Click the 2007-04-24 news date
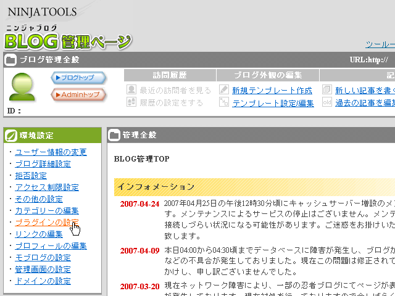The width and height of the screenshot is (395, 296). pyautogui.click(x=140, y=204)
